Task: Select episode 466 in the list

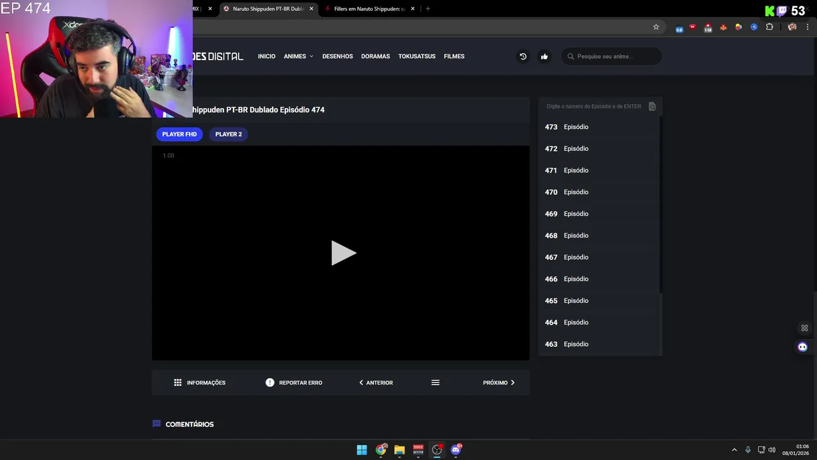Action: coord(598,279)
